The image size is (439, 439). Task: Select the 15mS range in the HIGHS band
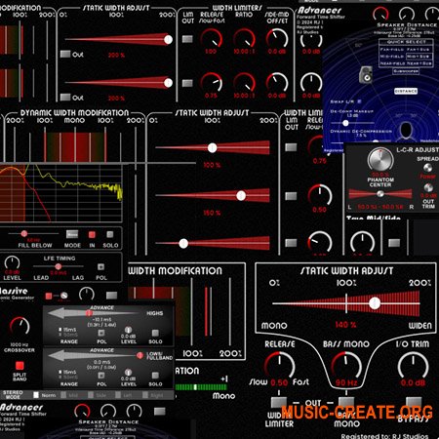coord(67,330)
